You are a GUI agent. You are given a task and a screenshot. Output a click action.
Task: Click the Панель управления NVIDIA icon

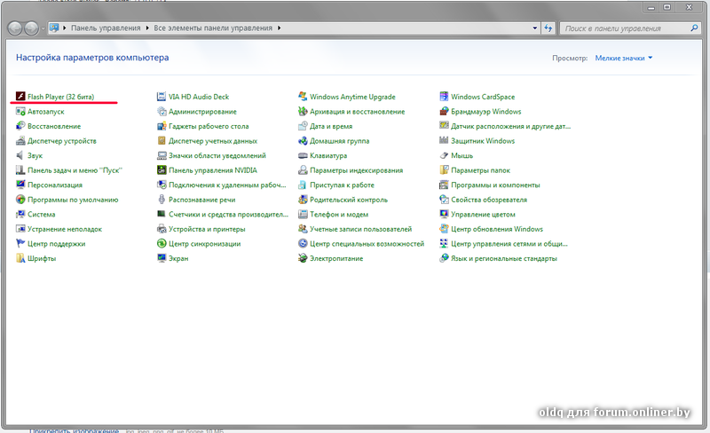tap(162, 170)
